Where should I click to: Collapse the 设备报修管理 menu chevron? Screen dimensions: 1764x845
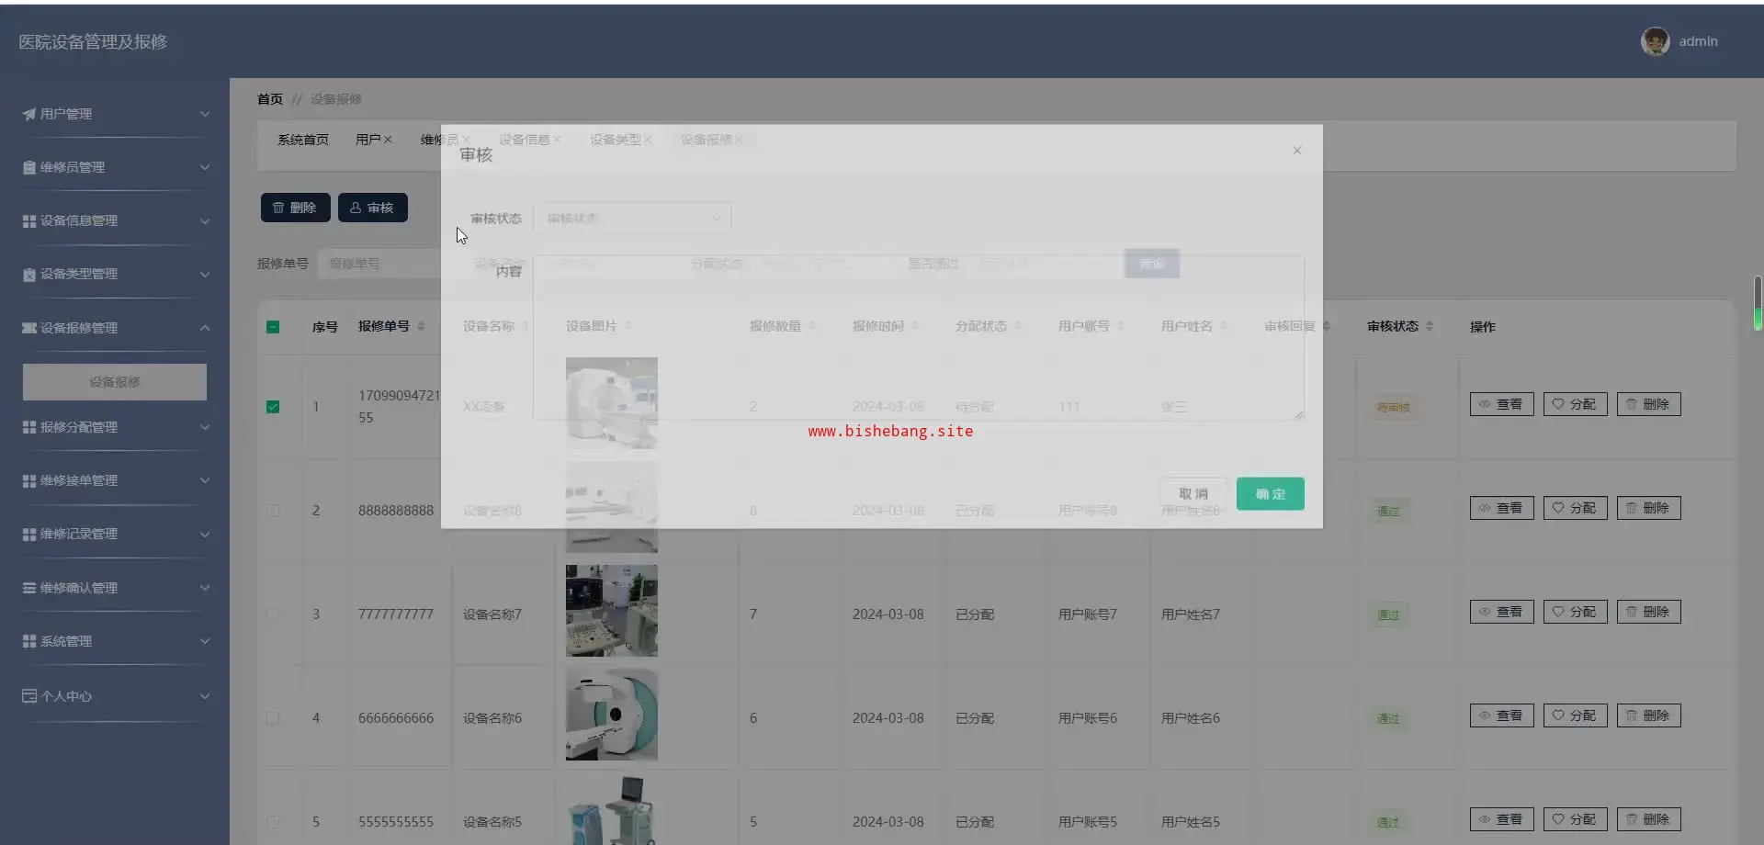click(205, 328)
